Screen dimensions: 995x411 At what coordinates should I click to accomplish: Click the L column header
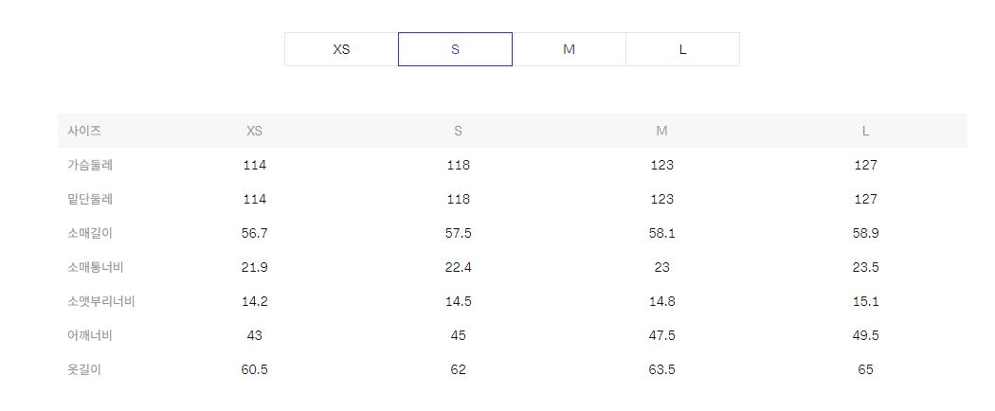tap(865, 131)
